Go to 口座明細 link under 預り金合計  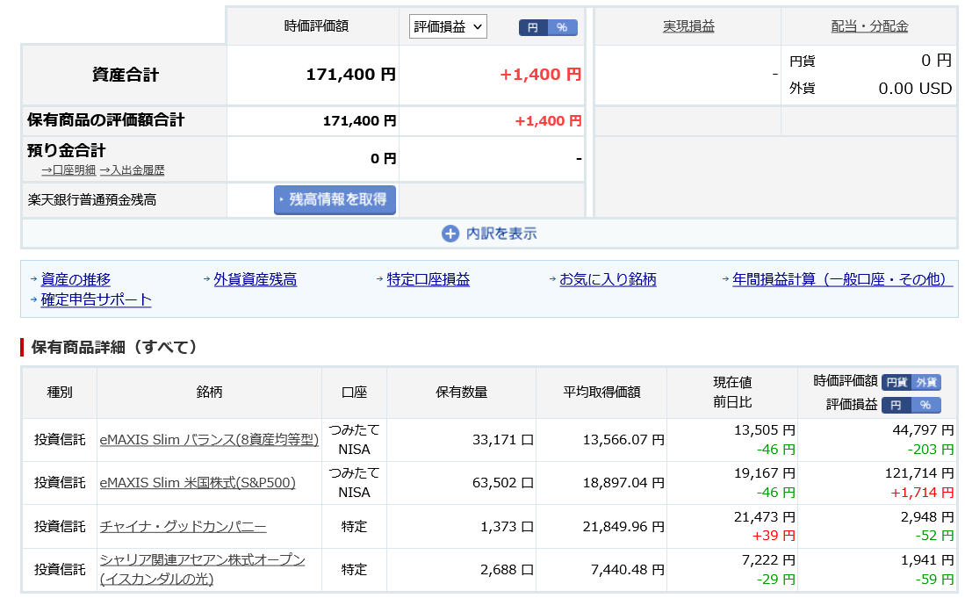point(68,170)
